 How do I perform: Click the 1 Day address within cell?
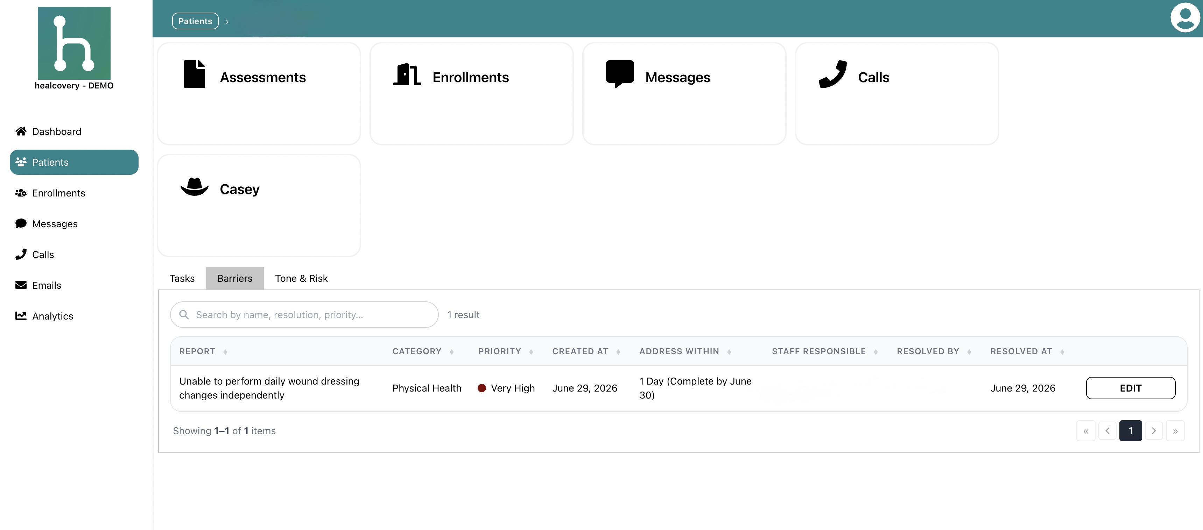pyautogui.click(x=695, y=388)
